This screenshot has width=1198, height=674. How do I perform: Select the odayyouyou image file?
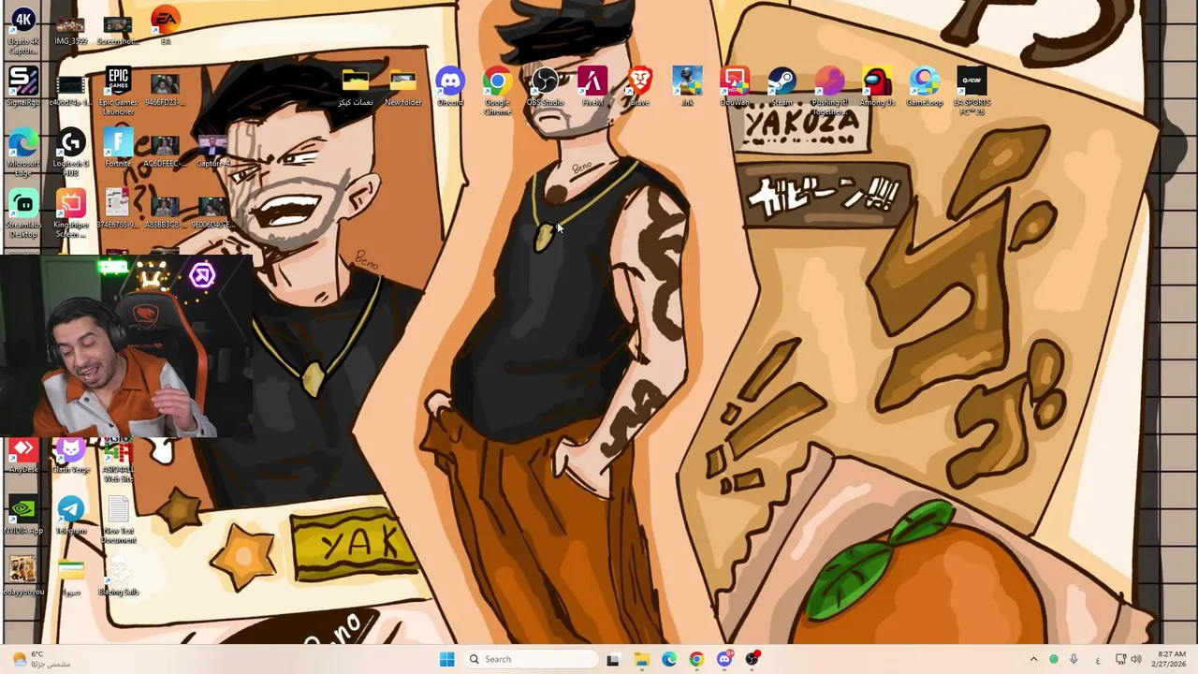pyautogui.click(x=23, y=577)
